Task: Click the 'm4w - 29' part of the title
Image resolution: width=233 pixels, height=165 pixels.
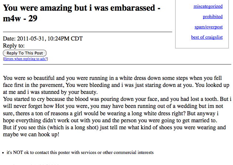Action: point(20,19)
